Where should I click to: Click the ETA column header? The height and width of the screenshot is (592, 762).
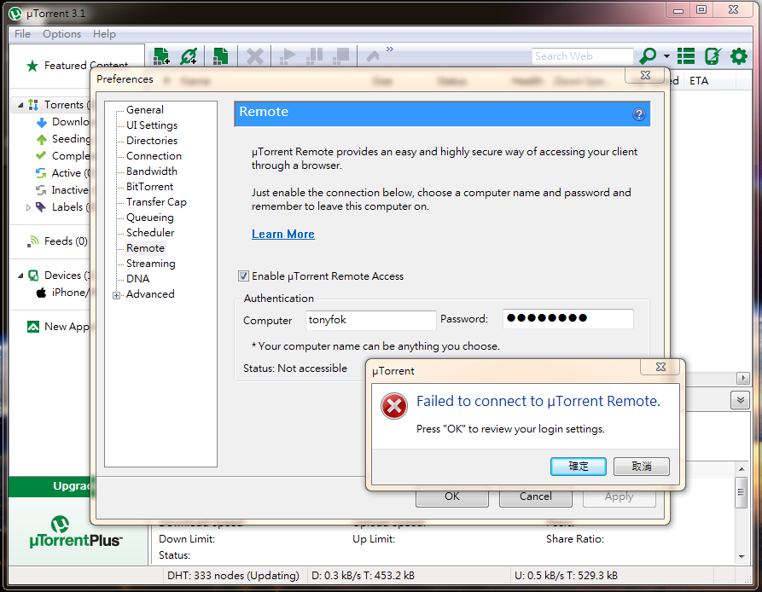[699, 81]
